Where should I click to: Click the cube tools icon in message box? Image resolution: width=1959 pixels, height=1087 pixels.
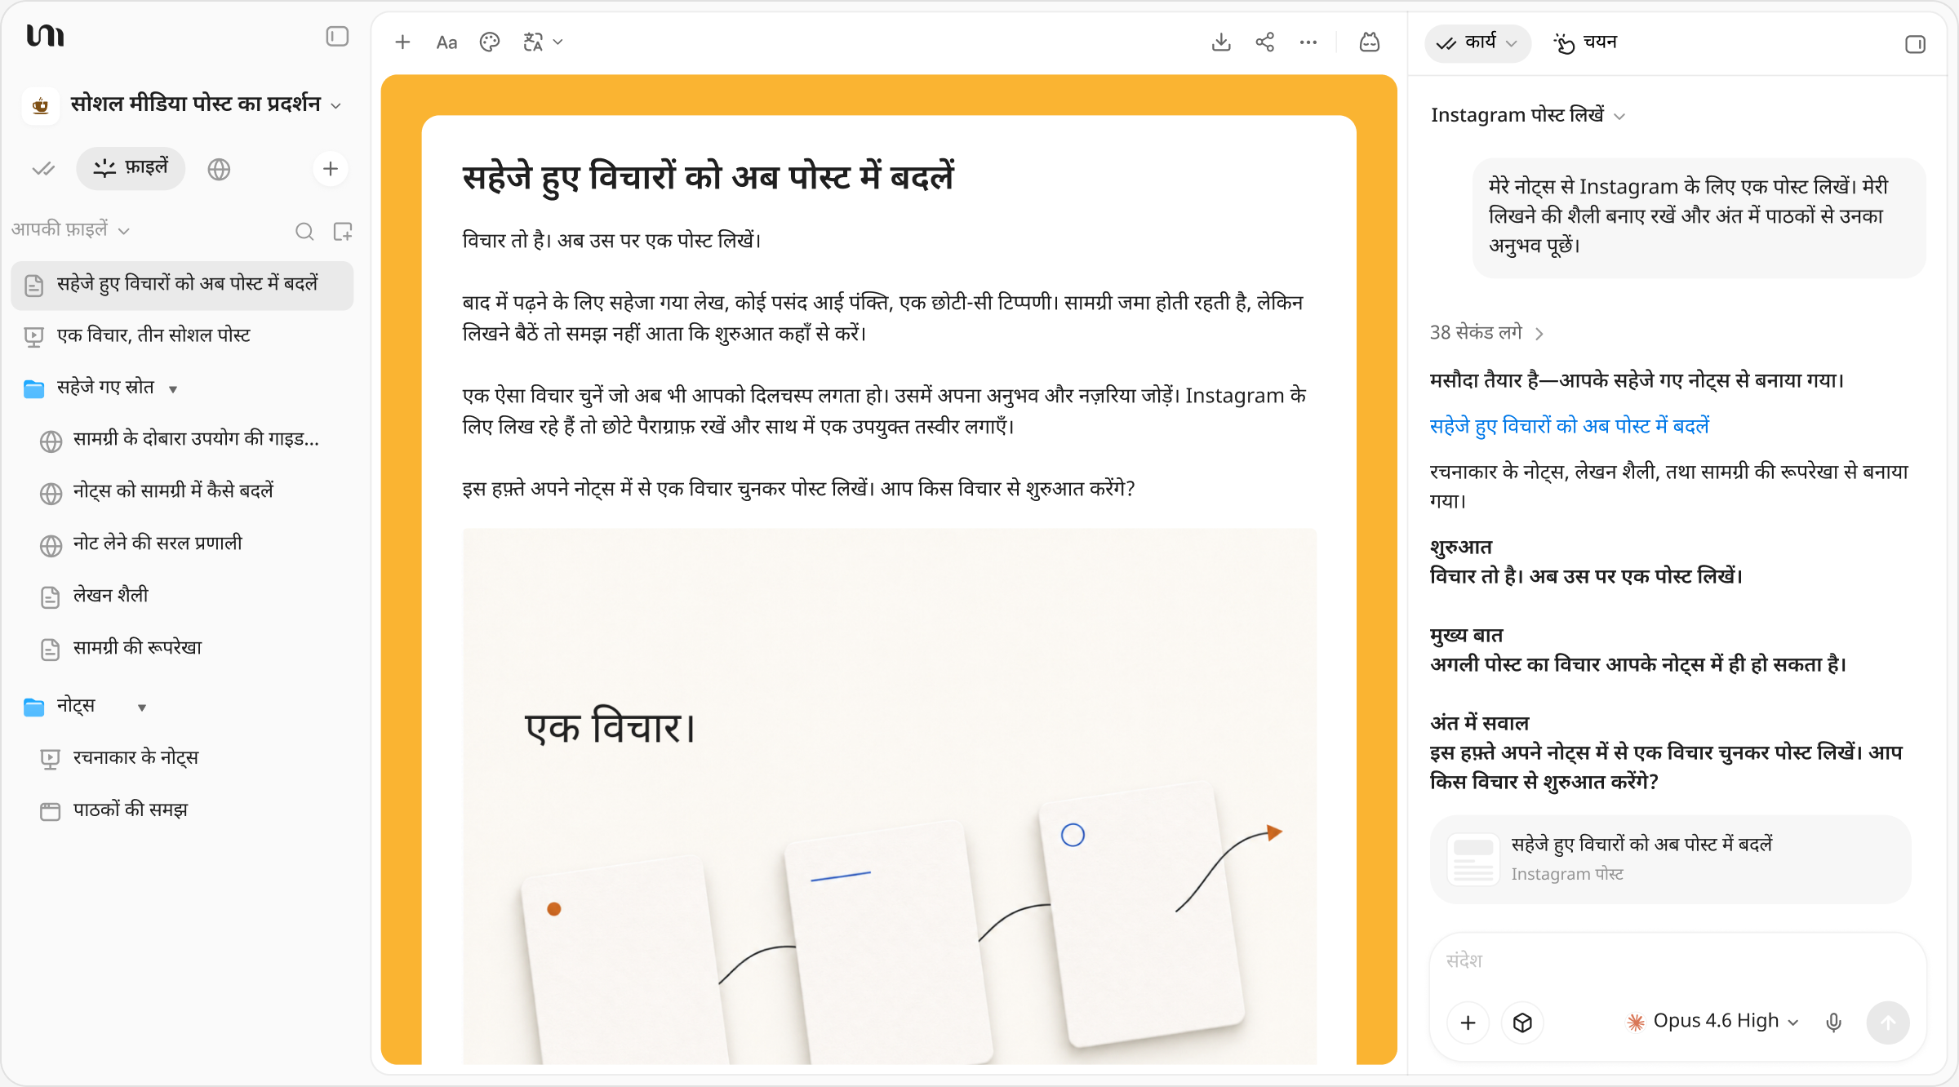(1522, 1023)
